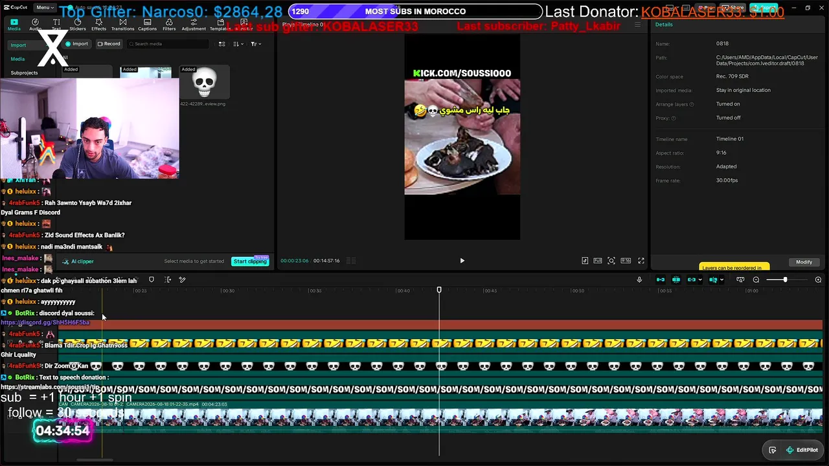
Task: Toggle main track magnet
Action: coord(661,280)
